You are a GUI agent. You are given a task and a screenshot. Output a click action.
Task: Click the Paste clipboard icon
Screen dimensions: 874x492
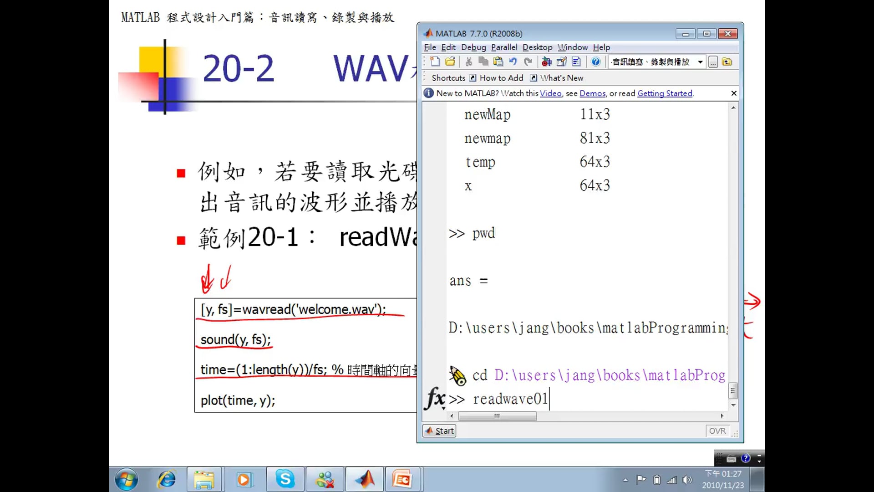498,61
